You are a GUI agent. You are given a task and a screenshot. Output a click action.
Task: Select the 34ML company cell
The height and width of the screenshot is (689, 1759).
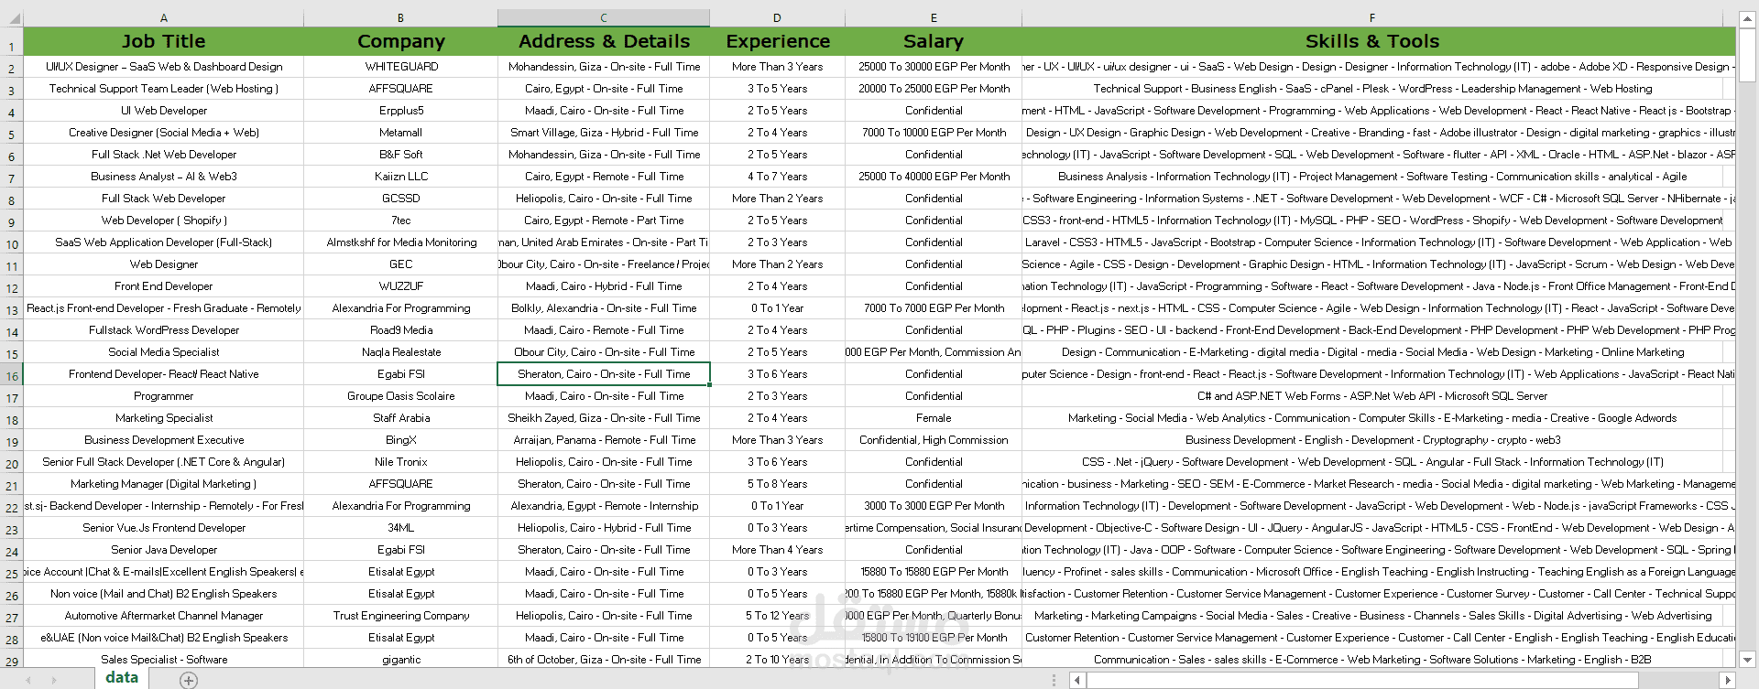[x=401, y=528]
